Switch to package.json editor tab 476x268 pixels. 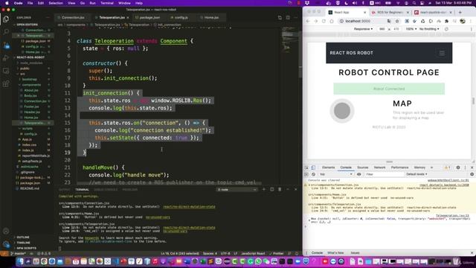tap(149, 18)
